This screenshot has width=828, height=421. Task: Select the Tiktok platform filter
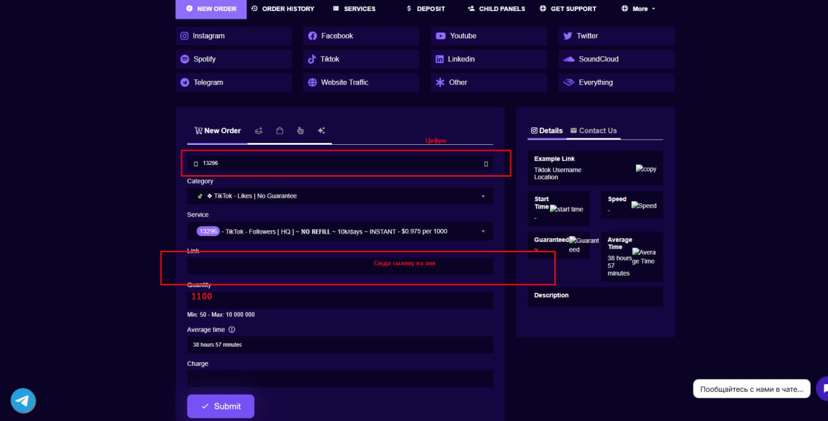(361, 59)
